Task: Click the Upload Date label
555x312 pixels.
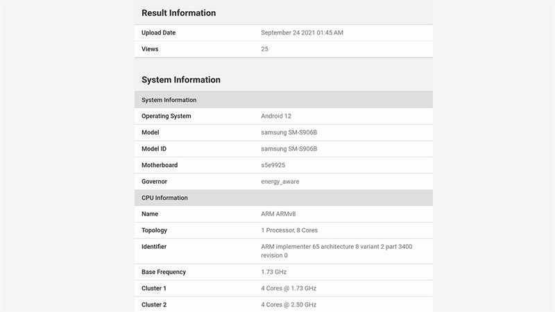Action: (157, 33)
